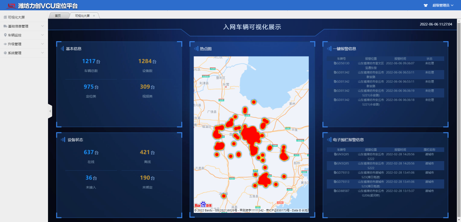The width and height of the screenshot is (461, 222).
Task: Click the Baidu copyright text under the map
Action: point(251,210)
